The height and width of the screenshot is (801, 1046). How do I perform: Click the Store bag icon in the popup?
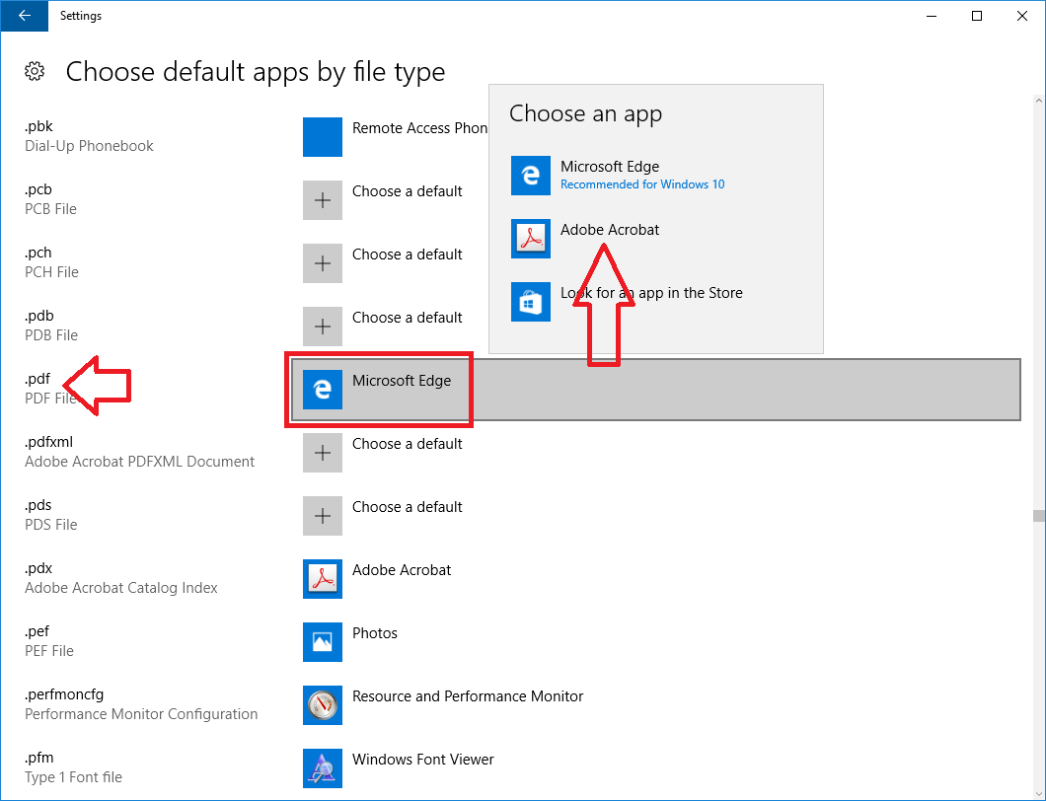(530, 302)
